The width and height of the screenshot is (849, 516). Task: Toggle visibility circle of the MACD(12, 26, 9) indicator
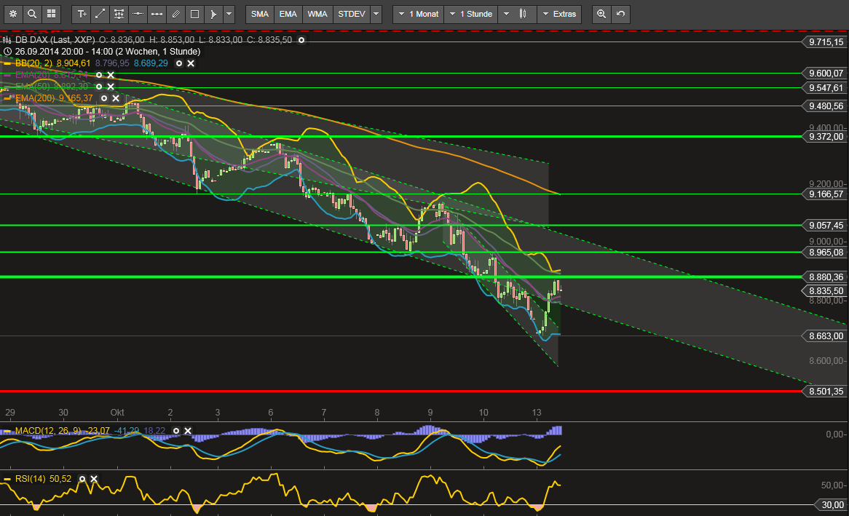click(178, 431)
